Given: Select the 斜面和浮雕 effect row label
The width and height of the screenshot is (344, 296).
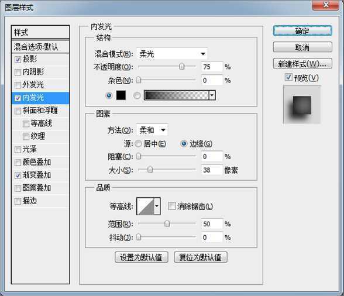Looking at the screenshot, I should tap(40, 111).
